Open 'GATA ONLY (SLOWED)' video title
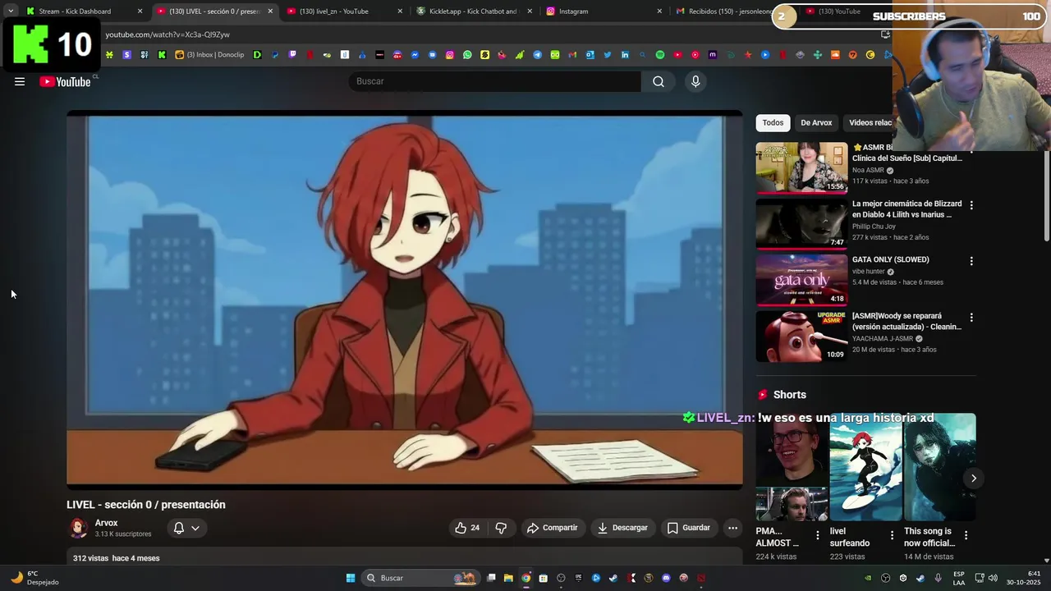Viewport: 1051px width, 591px height. click(891, 259)
